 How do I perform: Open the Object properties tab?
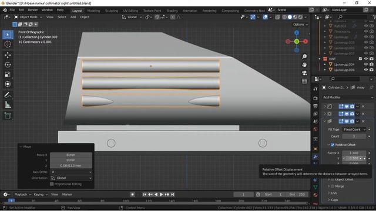(x=315, y=149)
